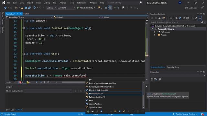Open the Fireball class navigation dropdown
The height and width of the screenshot is (116, 207).
click(77, 17)
